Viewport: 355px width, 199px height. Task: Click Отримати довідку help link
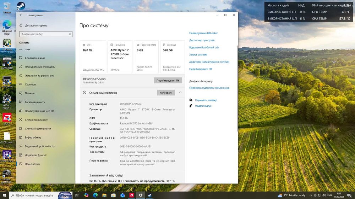pyautogui.click(x=206, y=100)
